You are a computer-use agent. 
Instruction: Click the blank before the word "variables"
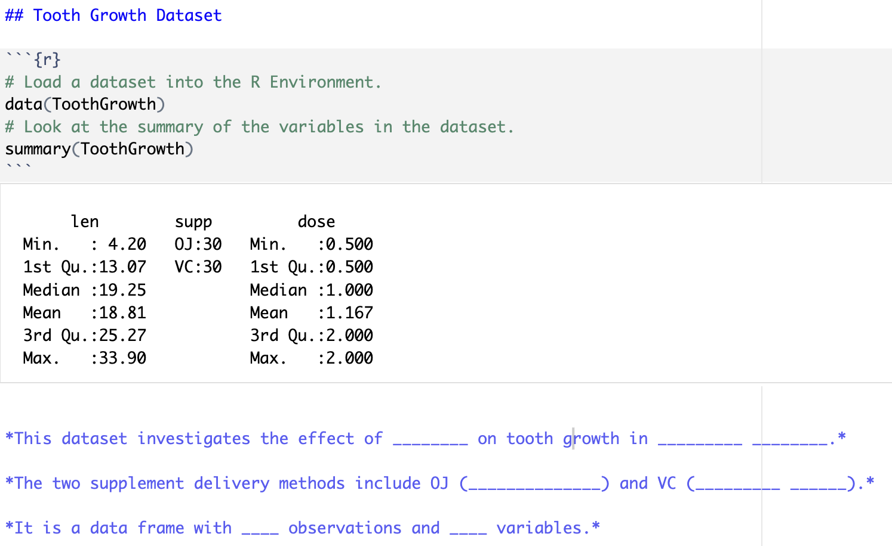click(x=468, y=531)
